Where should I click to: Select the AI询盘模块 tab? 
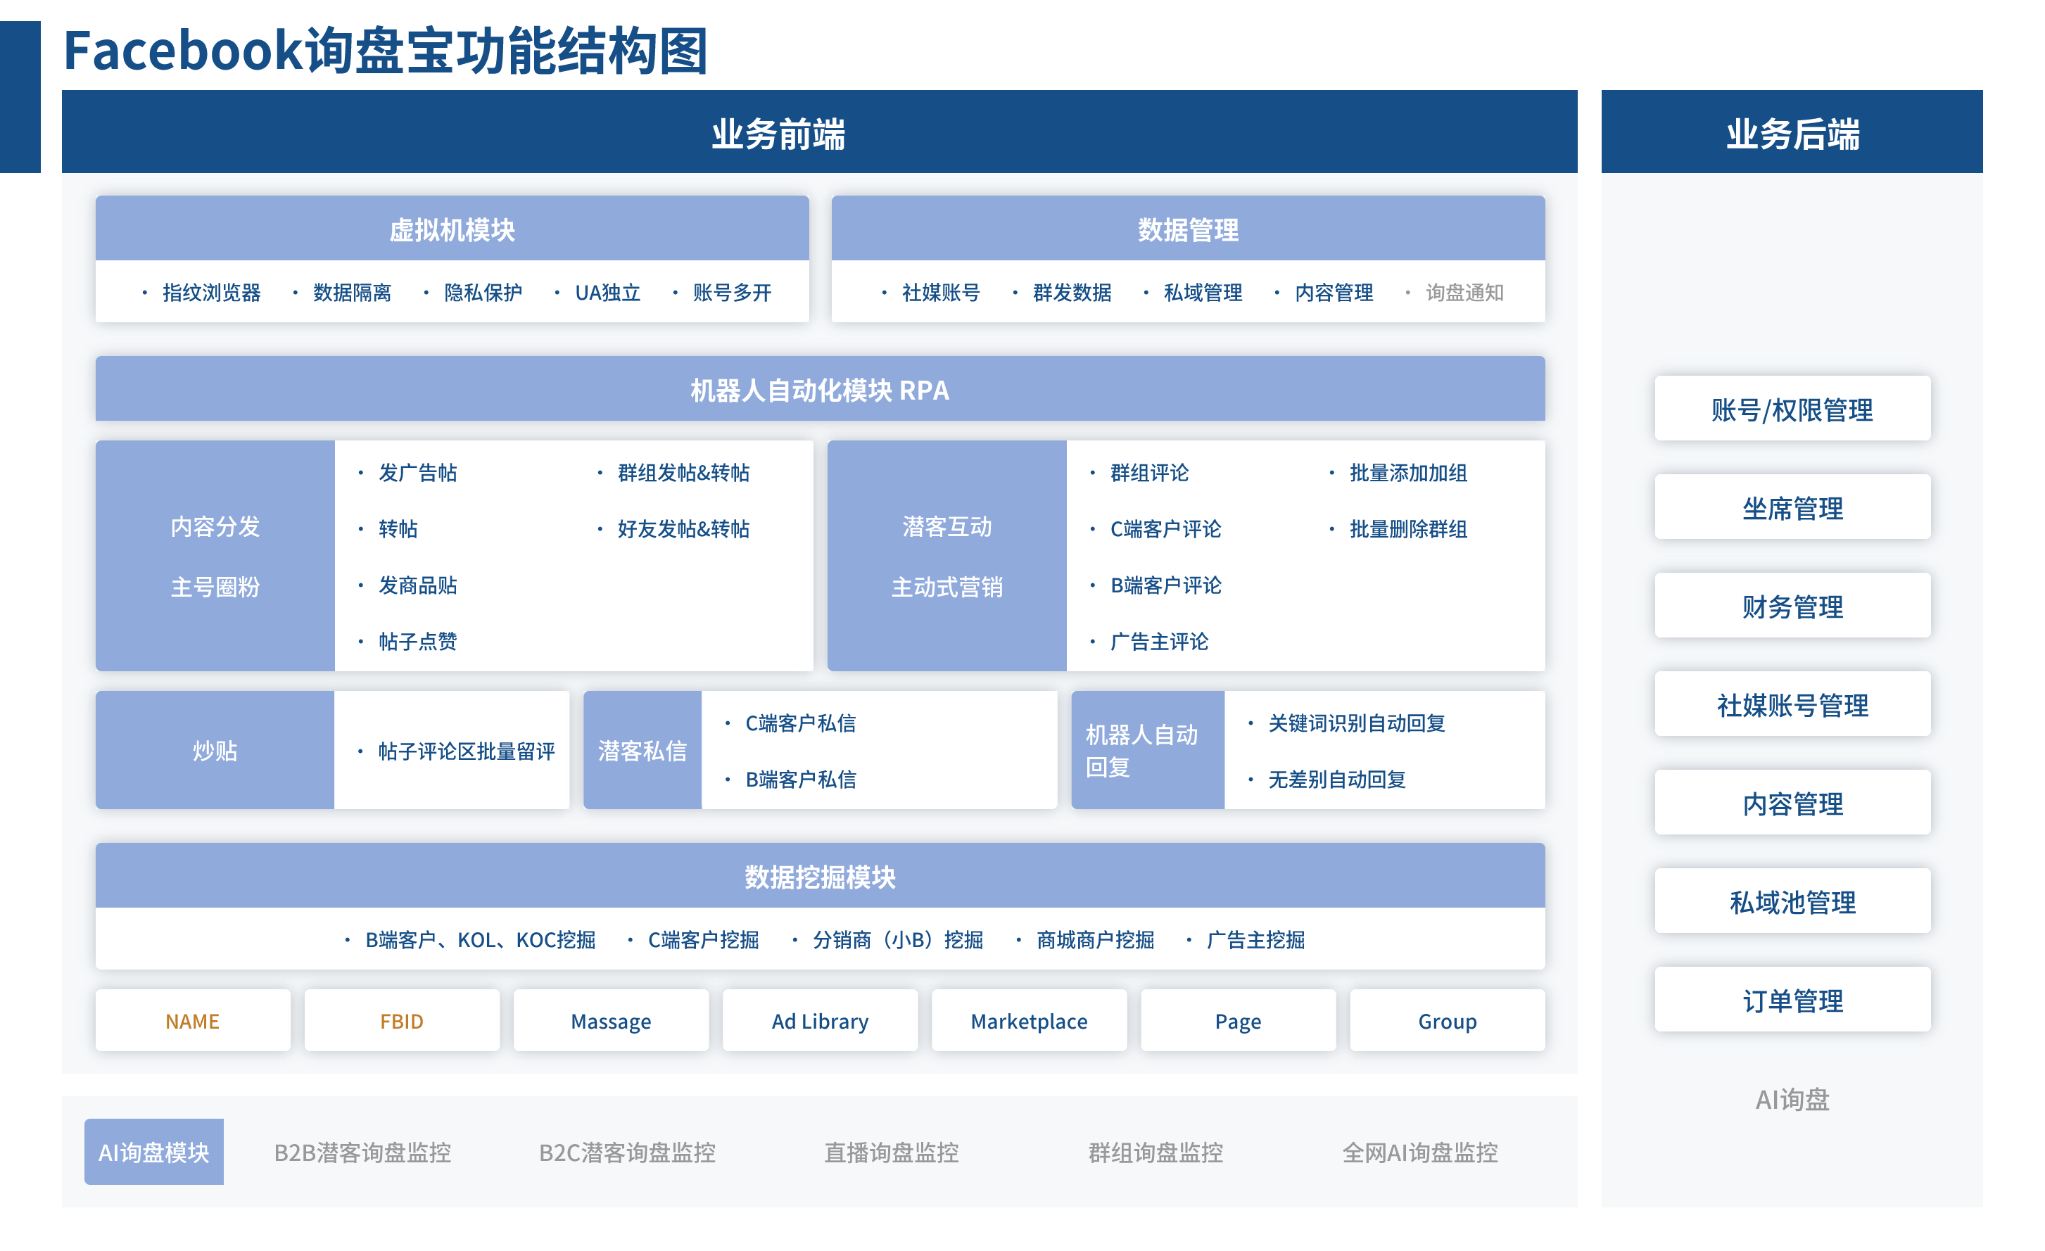point(153,1152)
